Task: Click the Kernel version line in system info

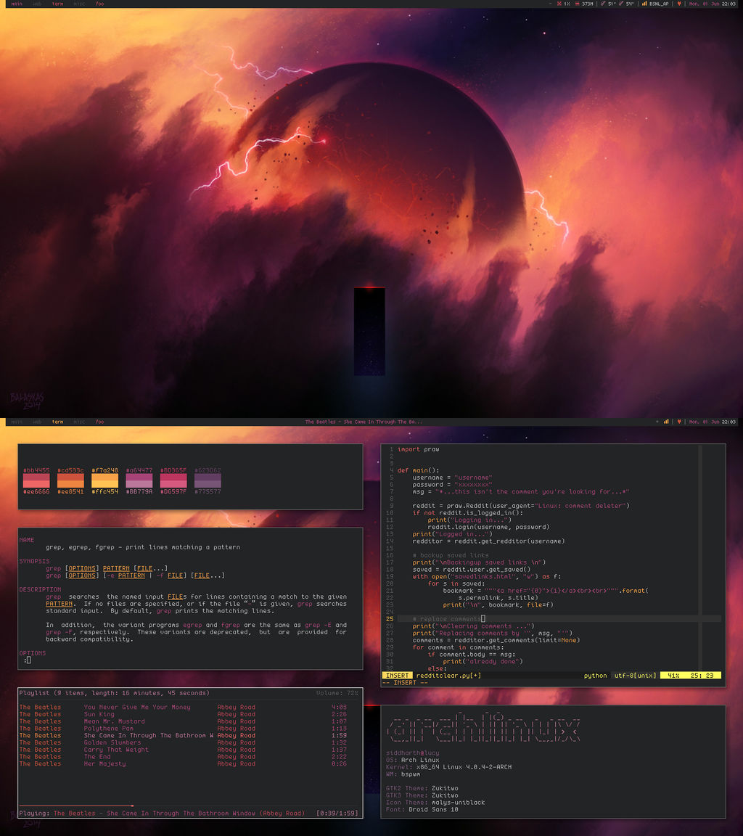Action: pyautogui.click(x=448, y=766)
